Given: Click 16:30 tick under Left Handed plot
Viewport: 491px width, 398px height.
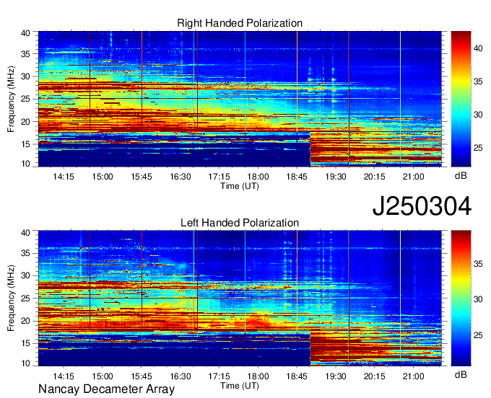Looking at the screenshot, I should [181, 376].
